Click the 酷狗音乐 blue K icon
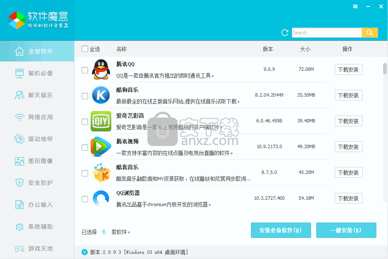 coord(101,95)
